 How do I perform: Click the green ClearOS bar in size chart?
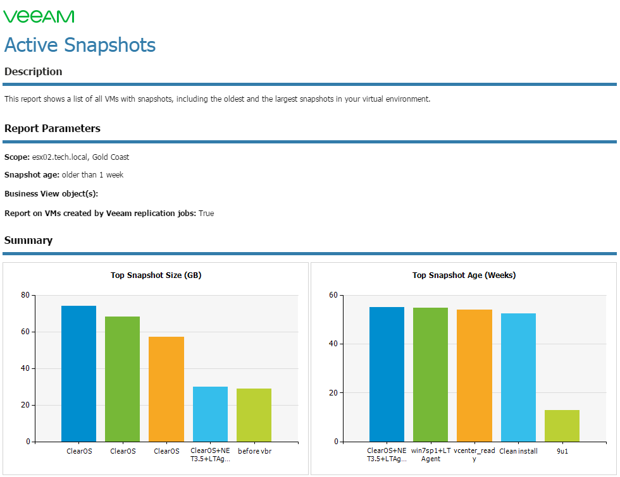[x=122, y=379]
